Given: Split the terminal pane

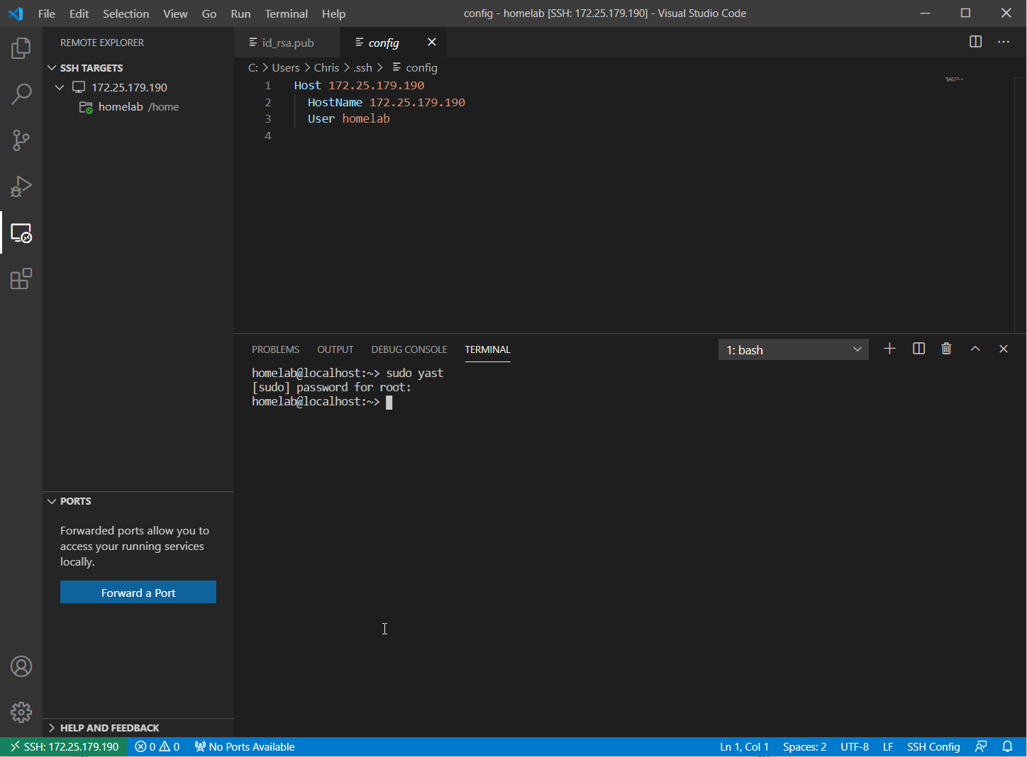Looking at the screenshot, I should coord(918,348).
